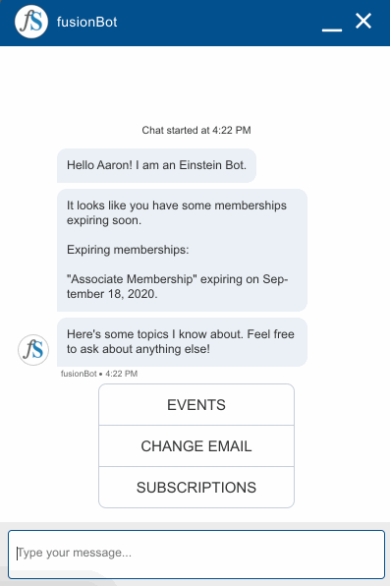
Task: Click the "to ask about anything else!" line
Action: pyautogui.click(x=139, y=349)
